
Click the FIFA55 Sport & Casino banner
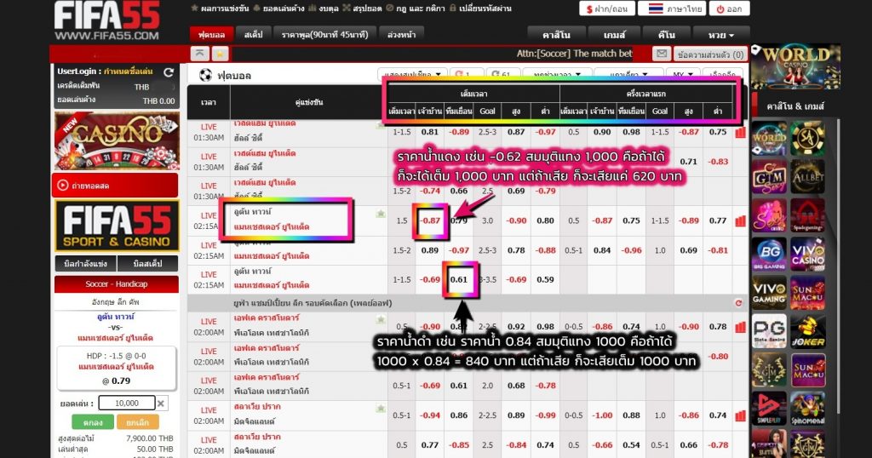(x=117, y=226)
